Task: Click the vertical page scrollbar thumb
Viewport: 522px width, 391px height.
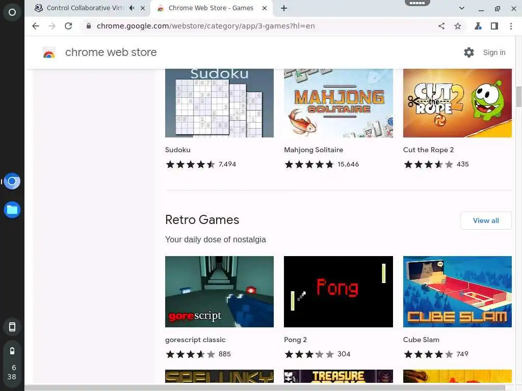Action: [x=518, y=96]
